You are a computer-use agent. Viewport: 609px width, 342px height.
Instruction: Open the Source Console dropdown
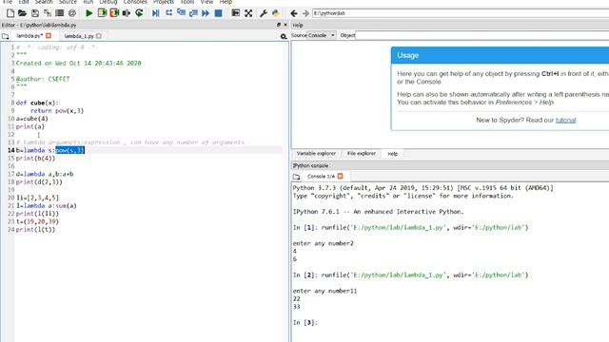pos(322,35)
